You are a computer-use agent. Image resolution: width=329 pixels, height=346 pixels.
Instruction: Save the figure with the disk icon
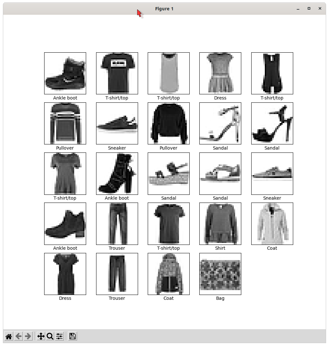coord(72,336)
